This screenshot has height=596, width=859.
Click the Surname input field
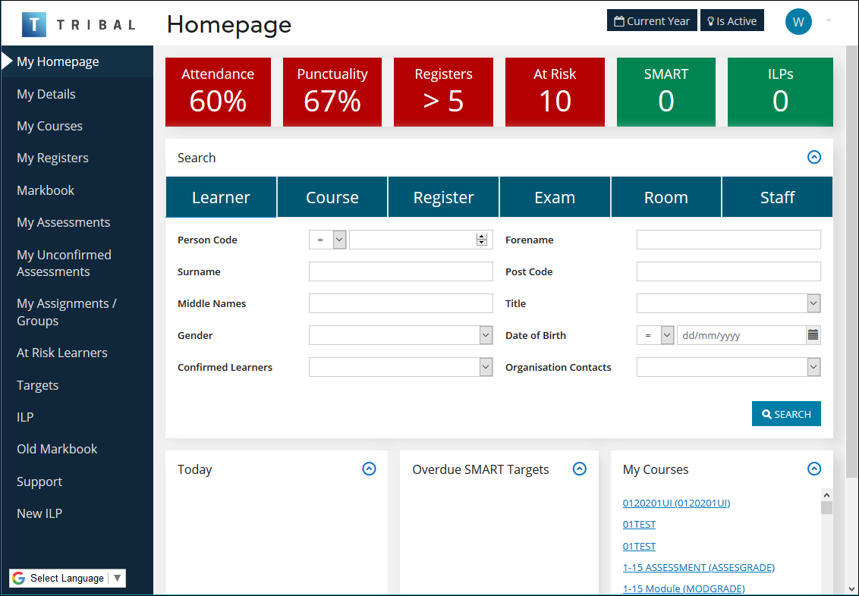click(x=401, y=271)
